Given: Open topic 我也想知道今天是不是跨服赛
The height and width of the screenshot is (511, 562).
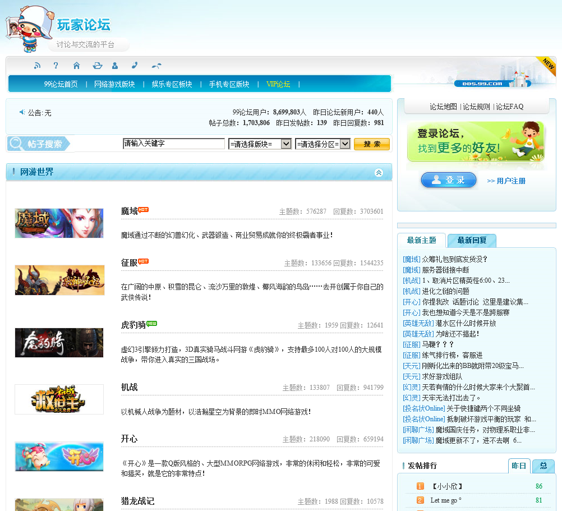Looking at the screenshot, I should [x=466, y=313].
